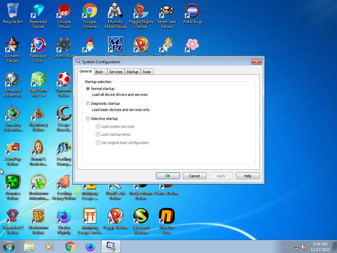337x253 pixels.
Task: Launch Windows Media Player from taskbar
Action: 49,247
